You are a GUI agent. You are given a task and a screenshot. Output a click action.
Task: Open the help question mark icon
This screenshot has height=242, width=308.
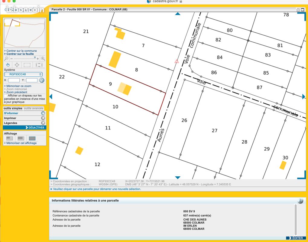(x=300, y=201)
